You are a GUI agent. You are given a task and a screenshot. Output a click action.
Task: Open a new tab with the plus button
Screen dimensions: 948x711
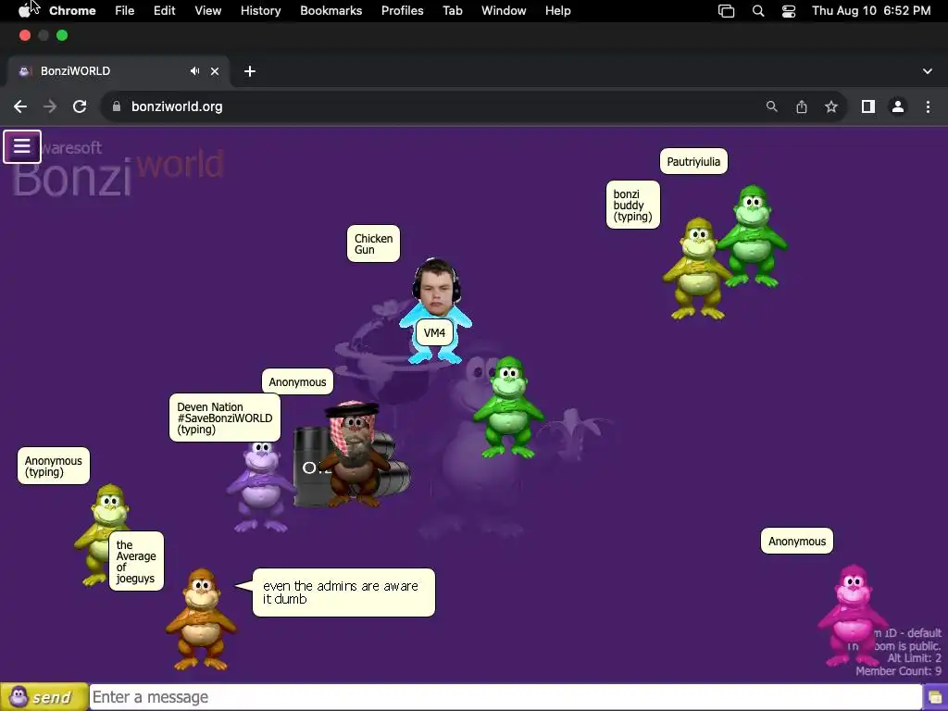pyautogui.click(x=250, y=71)
